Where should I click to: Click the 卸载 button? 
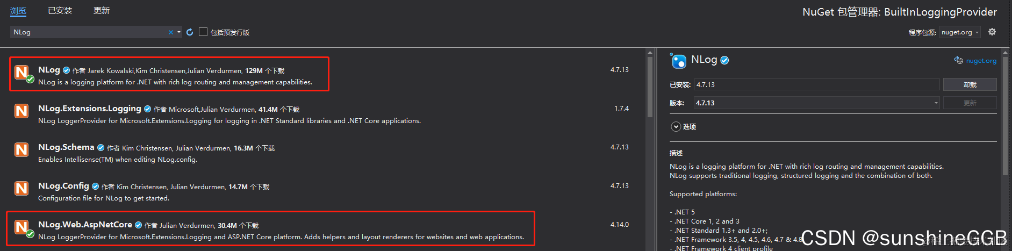point(970,84)
